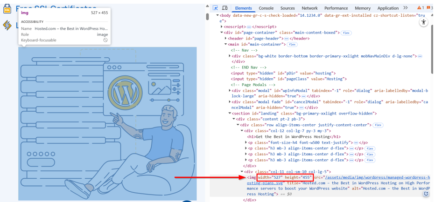Select the hidden input with id pDir

pos(283,73)
